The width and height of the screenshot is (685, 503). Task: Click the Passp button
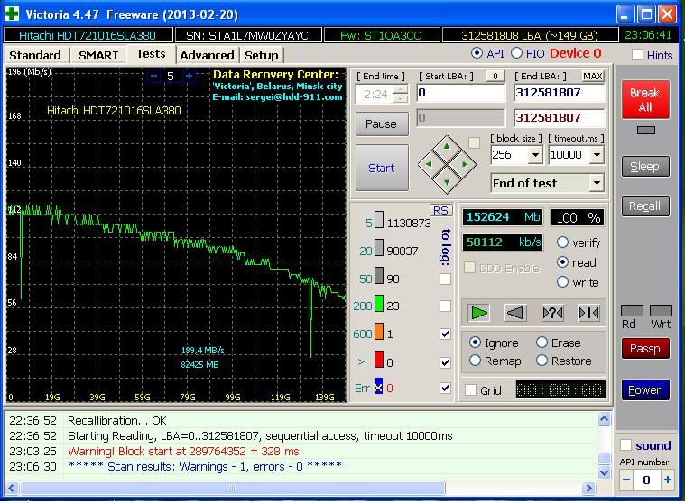645,349
